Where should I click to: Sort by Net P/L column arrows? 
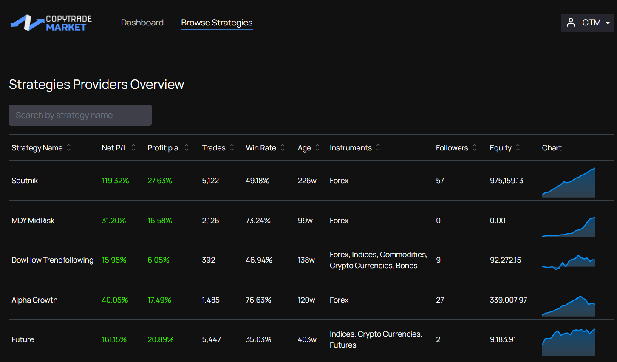coord(133,147)
